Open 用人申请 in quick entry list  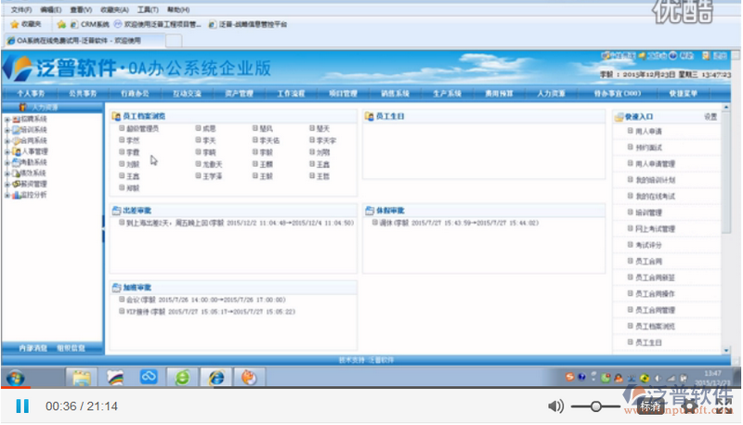[x=648, y=131]
